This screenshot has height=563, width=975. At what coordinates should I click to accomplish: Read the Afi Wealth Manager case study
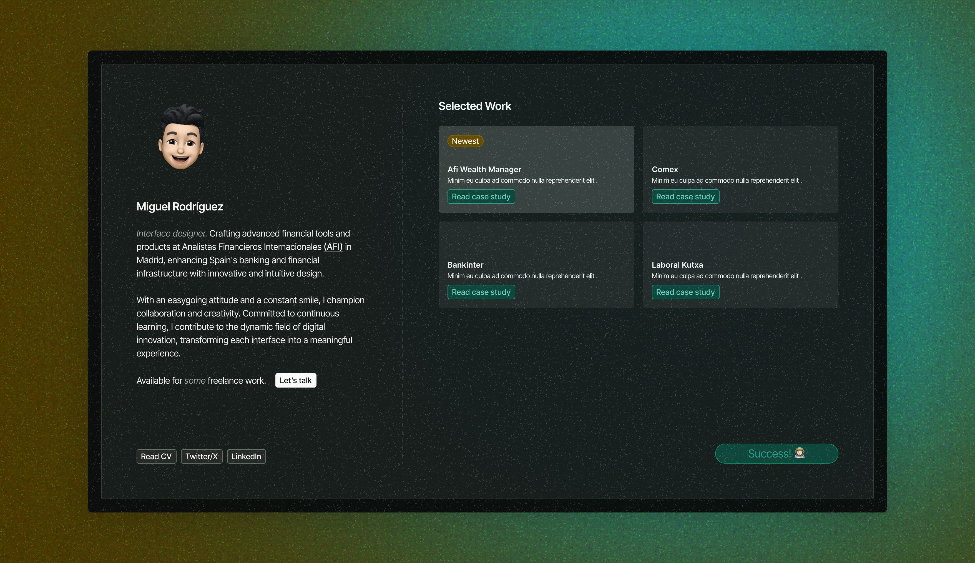[x=481, y=197]
